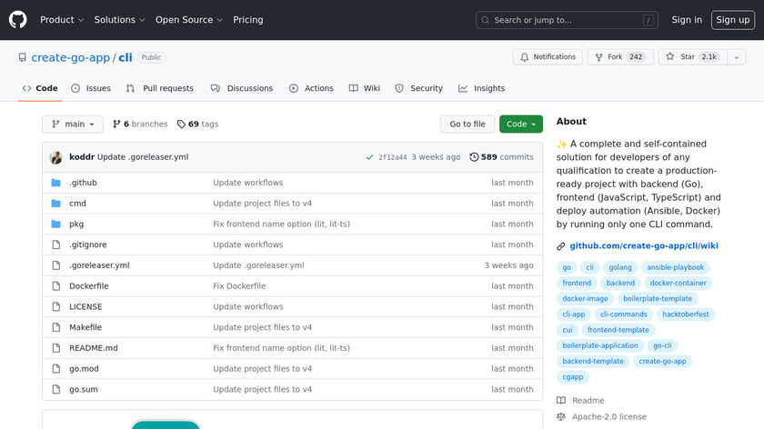Click the Sign in link
Viewport: 764px width, 429px height.
tap(687, 20)
